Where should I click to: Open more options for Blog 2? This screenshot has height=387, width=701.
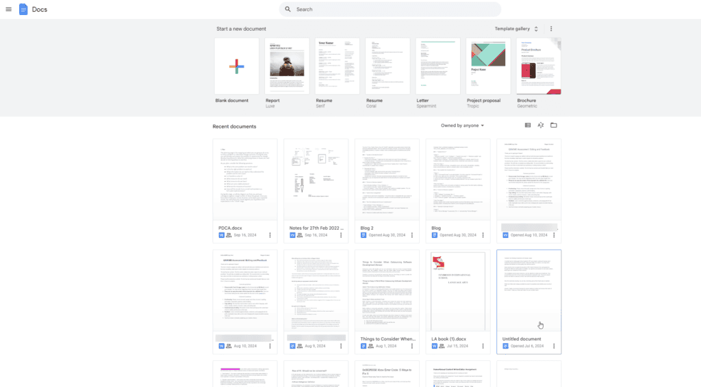click(x=412, y=235)
